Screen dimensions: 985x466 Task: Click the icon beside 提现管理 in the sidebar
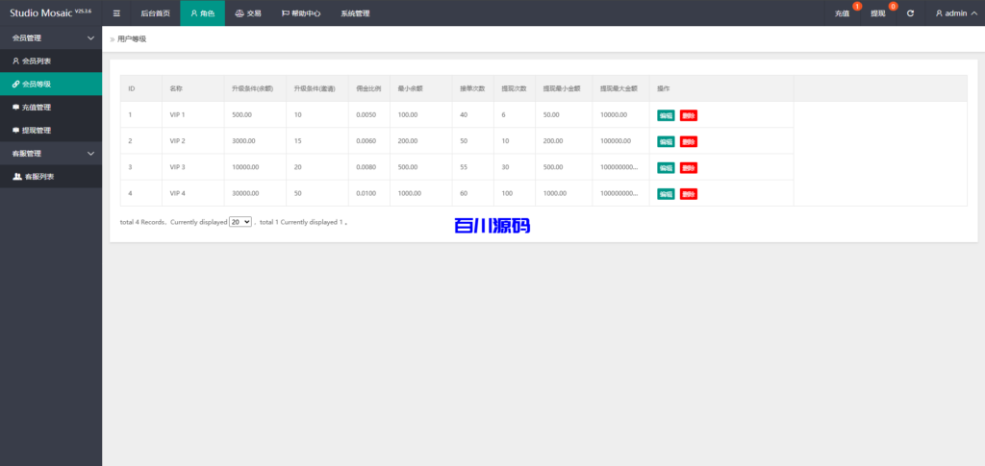pos(15,130)
